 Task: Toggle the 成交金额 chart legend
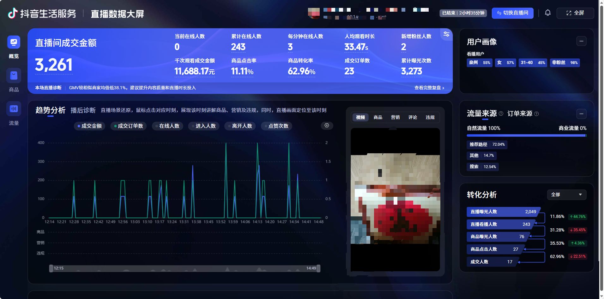pos(90,126)
